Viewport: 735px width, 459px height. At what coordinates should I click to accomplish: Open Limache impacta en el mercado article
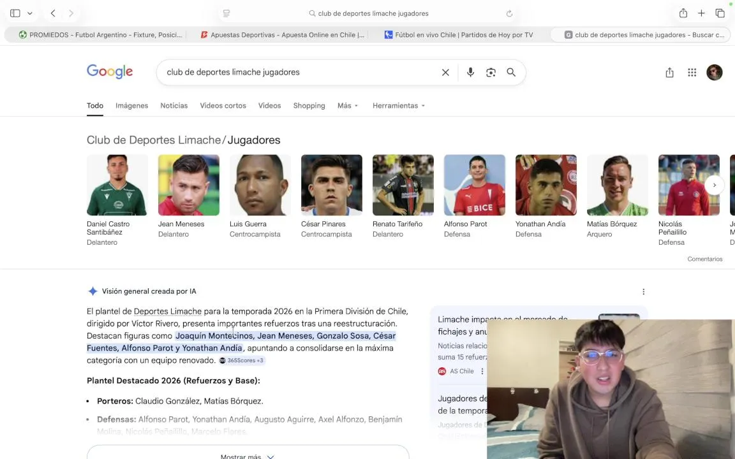[503, 325]
